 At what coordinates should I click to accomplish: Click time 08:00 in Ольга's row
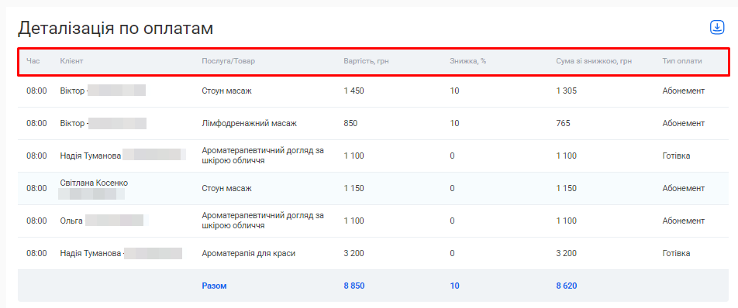[36, 221]
